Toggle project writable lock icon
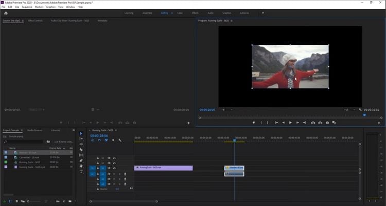The image size is (386, 206). pos(5,201)
